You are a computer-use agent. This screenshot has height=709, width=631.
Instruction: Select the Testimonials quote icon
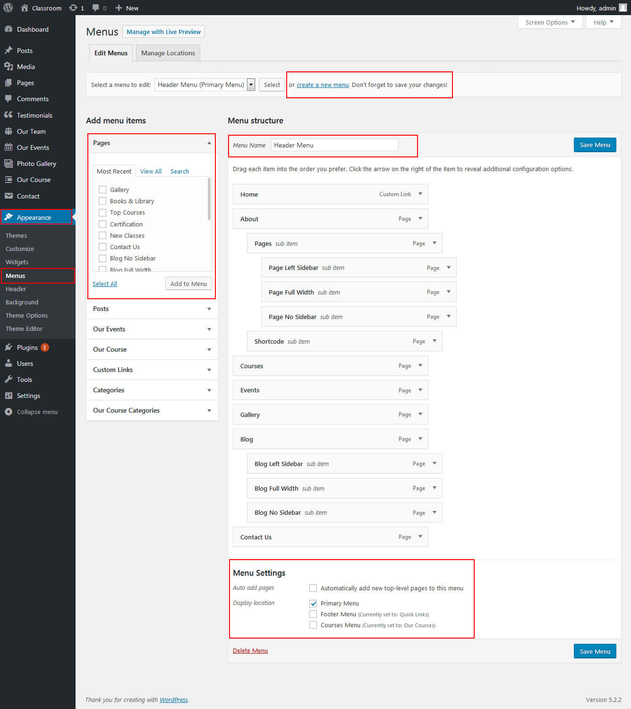[9, 115]
